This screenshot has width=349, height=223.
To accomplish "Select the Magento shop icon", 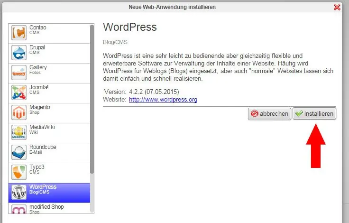I will [x=19, y=112].
